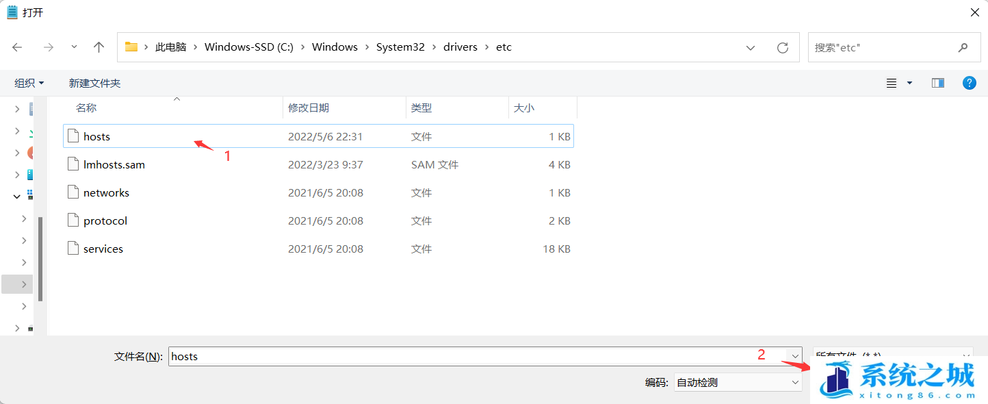Image resolution: width=988 pixels, height=404 pixels.
Task: Open the view options dropdown arrow
Action: pyautogui.click(x=909, y=83)
